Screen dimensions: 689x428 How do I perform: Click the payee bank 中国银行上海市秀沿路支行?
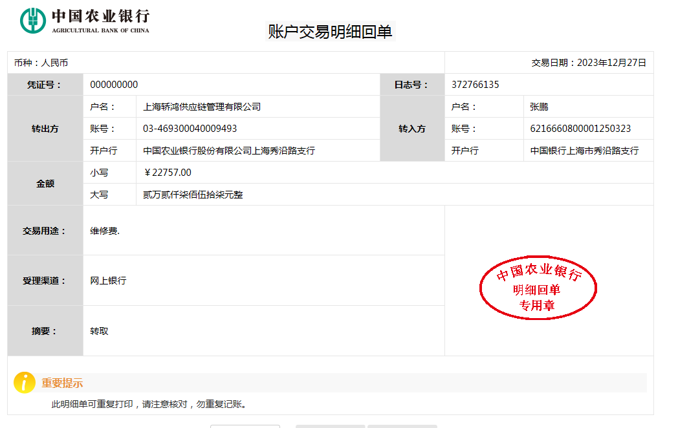584,151
